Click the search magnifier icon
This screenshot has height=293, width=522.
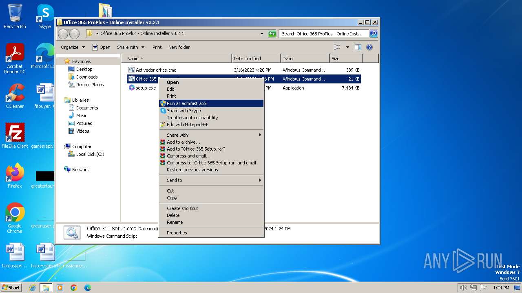click(373, 34)
